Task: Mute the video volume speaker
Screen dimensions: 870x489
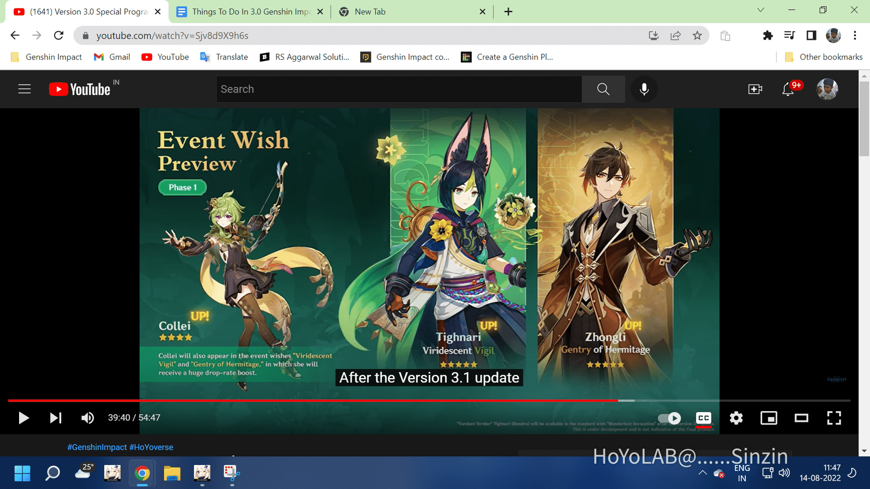Action: [88, 418]
